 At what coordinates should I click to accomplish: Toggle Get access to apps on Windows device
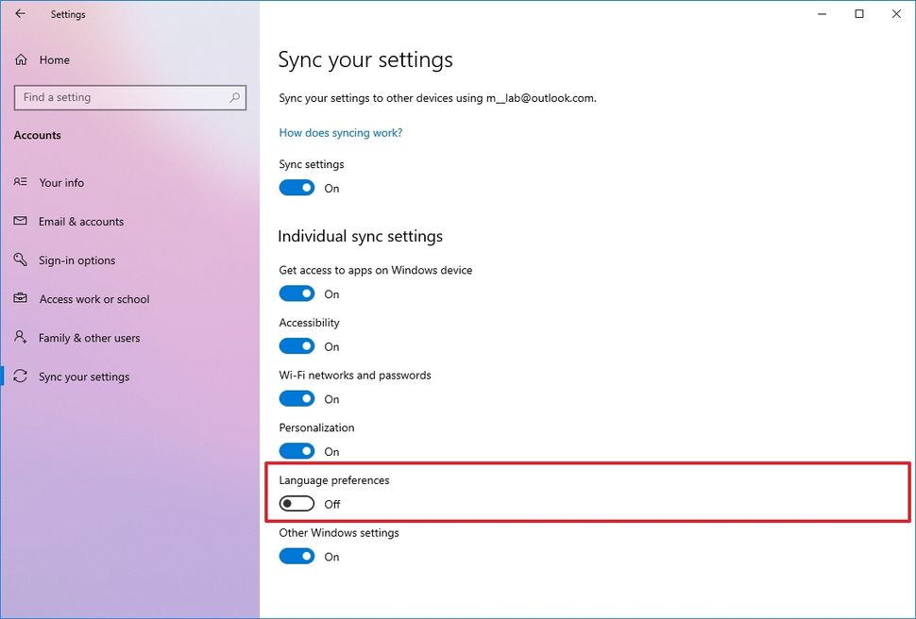[x=297, y=293]
